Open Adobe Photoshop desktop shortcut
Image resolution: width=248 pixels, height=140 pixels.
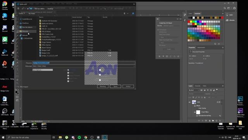(x=240, y=101)
